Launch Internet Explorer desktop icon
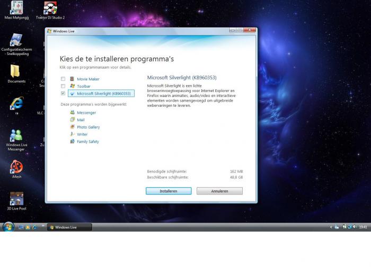 pyautogui.click(x=16, y=106)
